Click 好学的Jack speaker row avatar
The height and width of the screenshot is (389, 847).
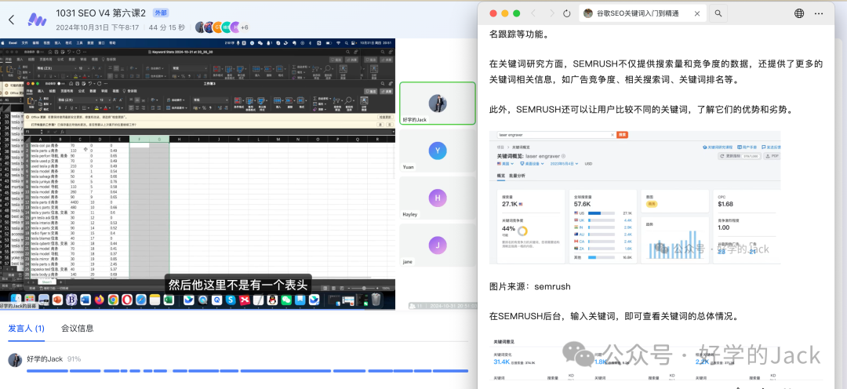[x=16, y=359]
